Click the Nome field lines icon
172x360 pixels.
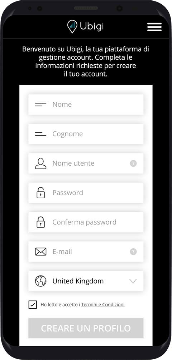pos(41,105)
